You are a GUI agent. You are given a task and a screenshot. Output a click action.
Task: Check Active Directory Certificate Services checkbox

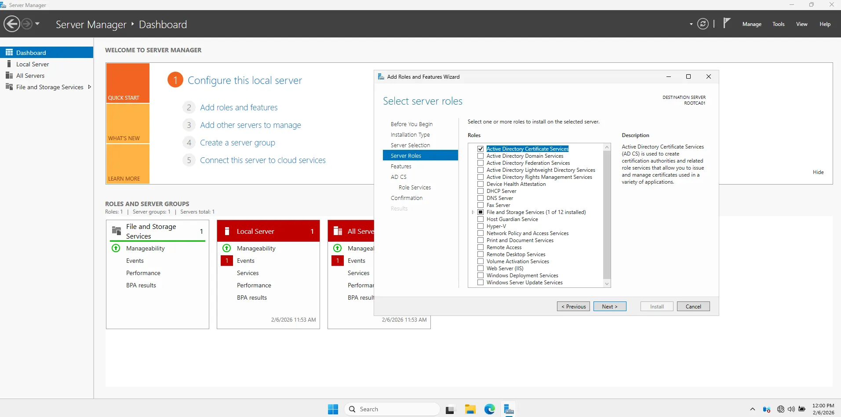click(481, 149)
